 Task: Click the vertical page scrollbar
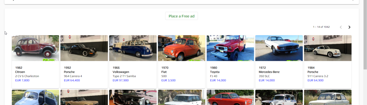tap(365, 52)
